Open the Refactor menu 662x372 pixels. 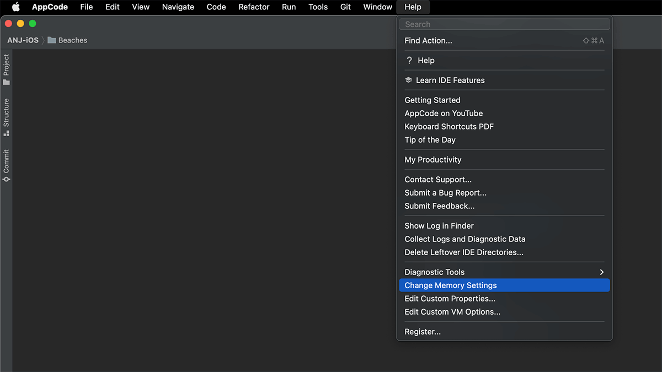[x=254, y=7]
